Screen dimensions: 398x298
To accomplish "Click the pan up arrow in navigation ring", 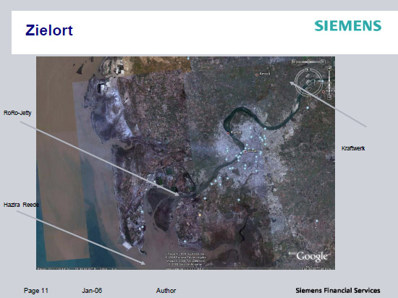I will [x=308, y=75].
